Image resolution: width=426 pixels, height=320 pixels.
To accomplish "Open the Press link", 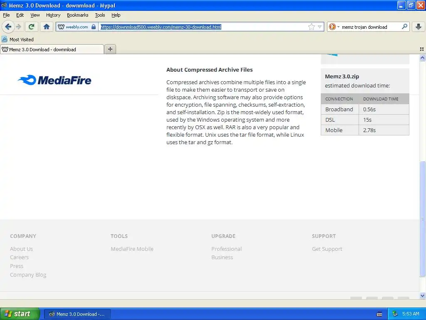I will pos(17,266).
